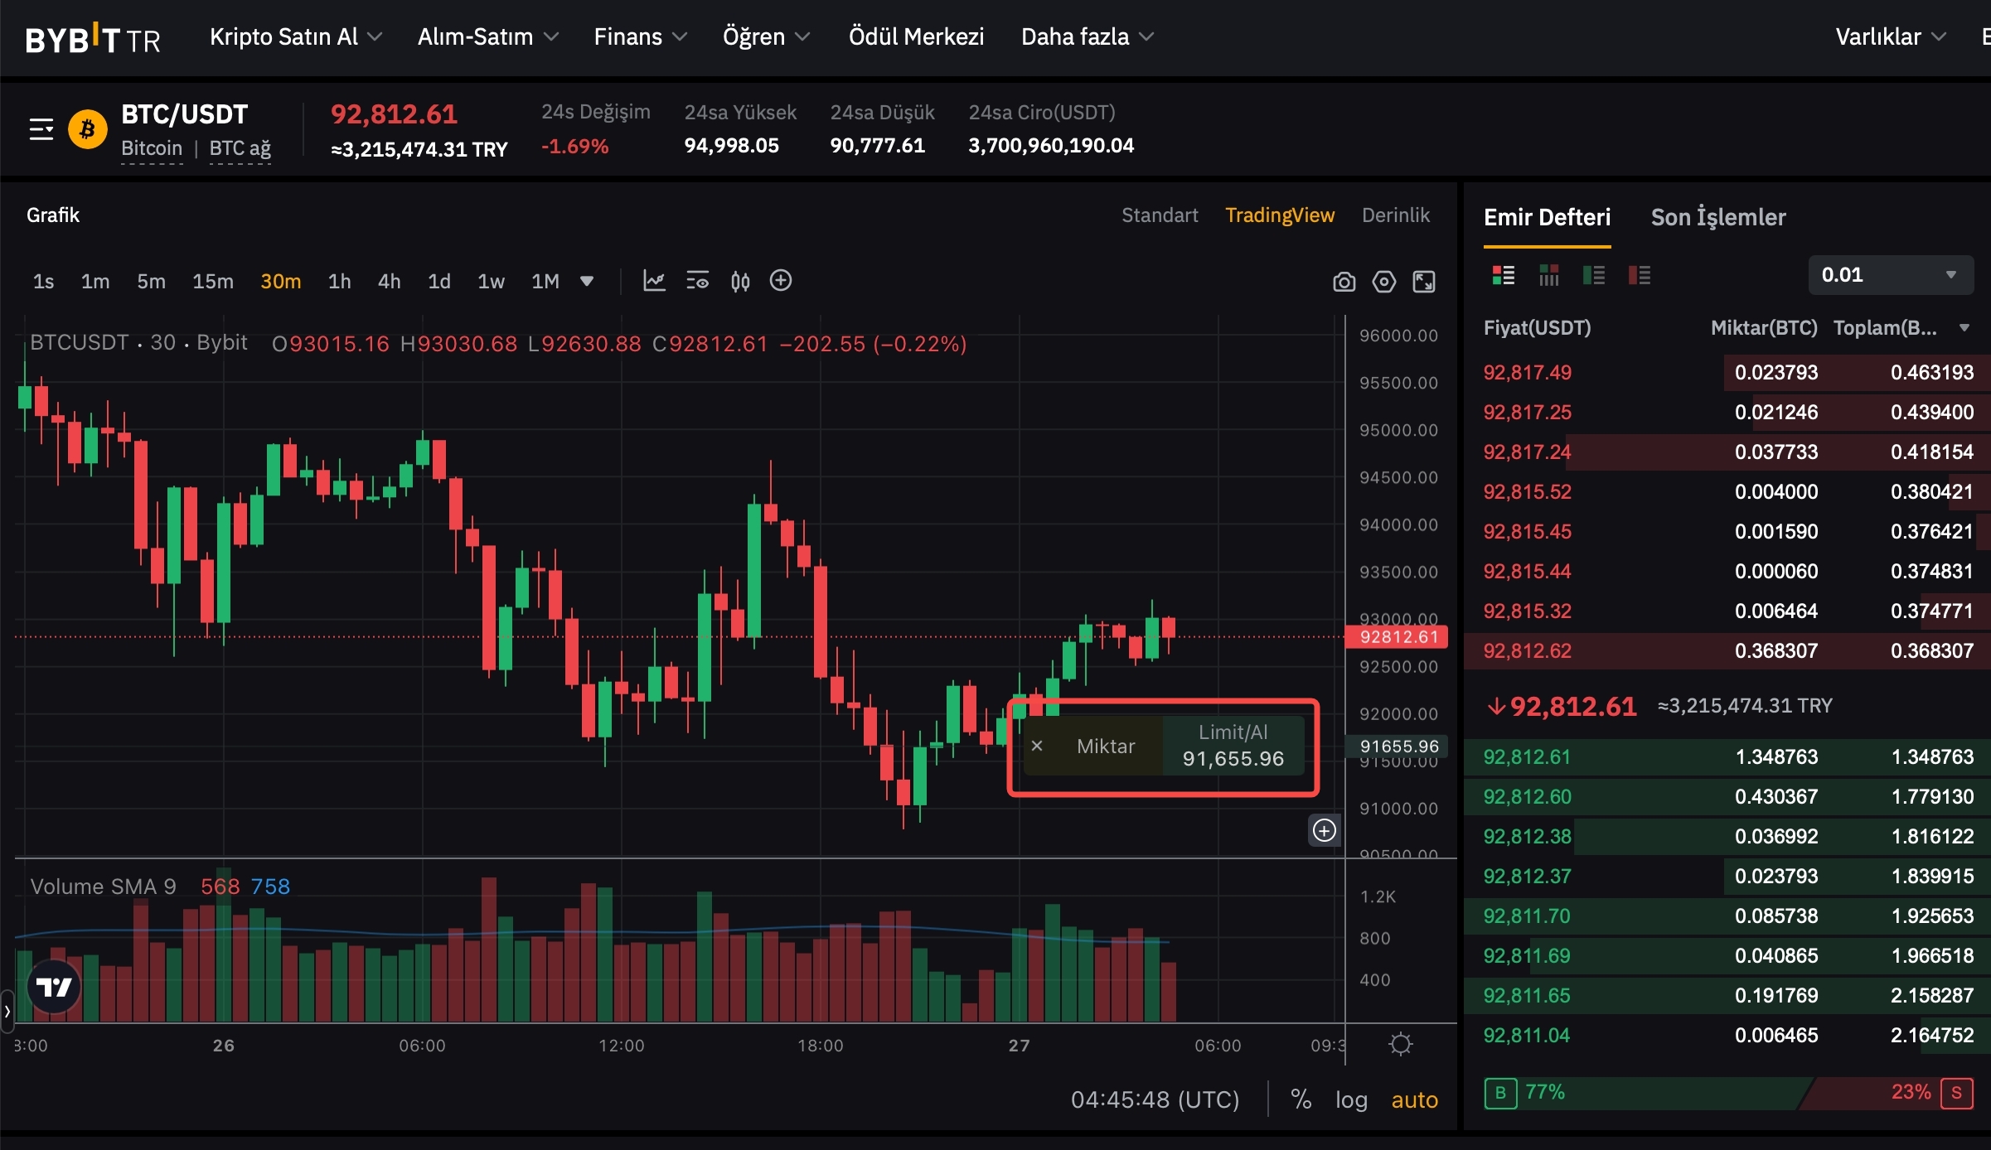Take a chart screenshot with camera icon
Viewport: 1991px width, 1150px height.
point(1344,282)
